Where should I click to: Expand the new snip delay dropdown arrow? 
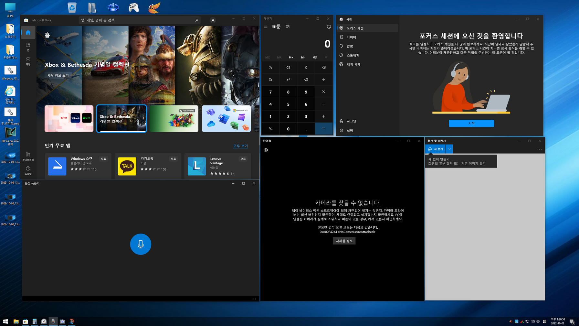tap(449, 149)
